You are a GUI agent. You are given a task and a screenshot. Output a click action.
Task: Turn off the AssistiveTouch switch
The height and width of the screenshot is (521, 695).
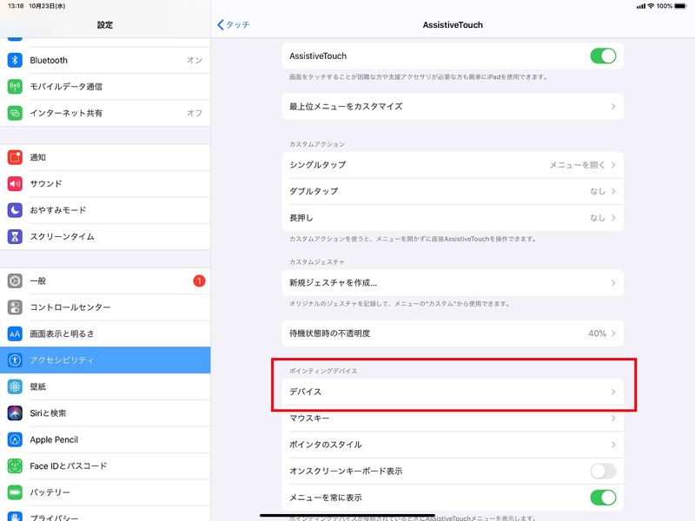(x=603, y=56)
